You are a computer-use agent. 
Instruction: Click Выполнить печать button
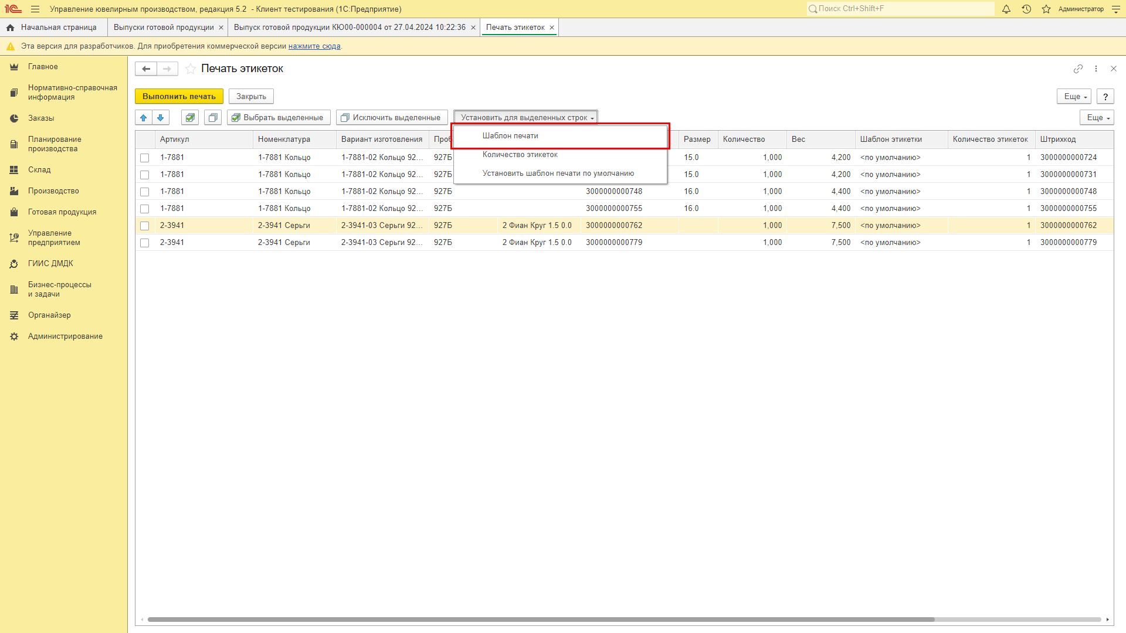click(179, 97)
